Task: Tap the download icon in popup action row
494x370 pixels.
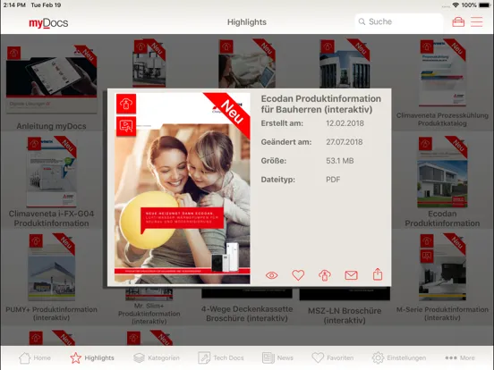Action: click(x=325, y=275)
